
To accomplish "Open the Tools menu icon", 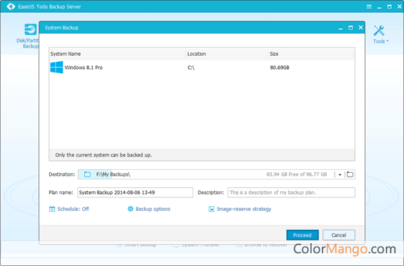I will point(379,31).
